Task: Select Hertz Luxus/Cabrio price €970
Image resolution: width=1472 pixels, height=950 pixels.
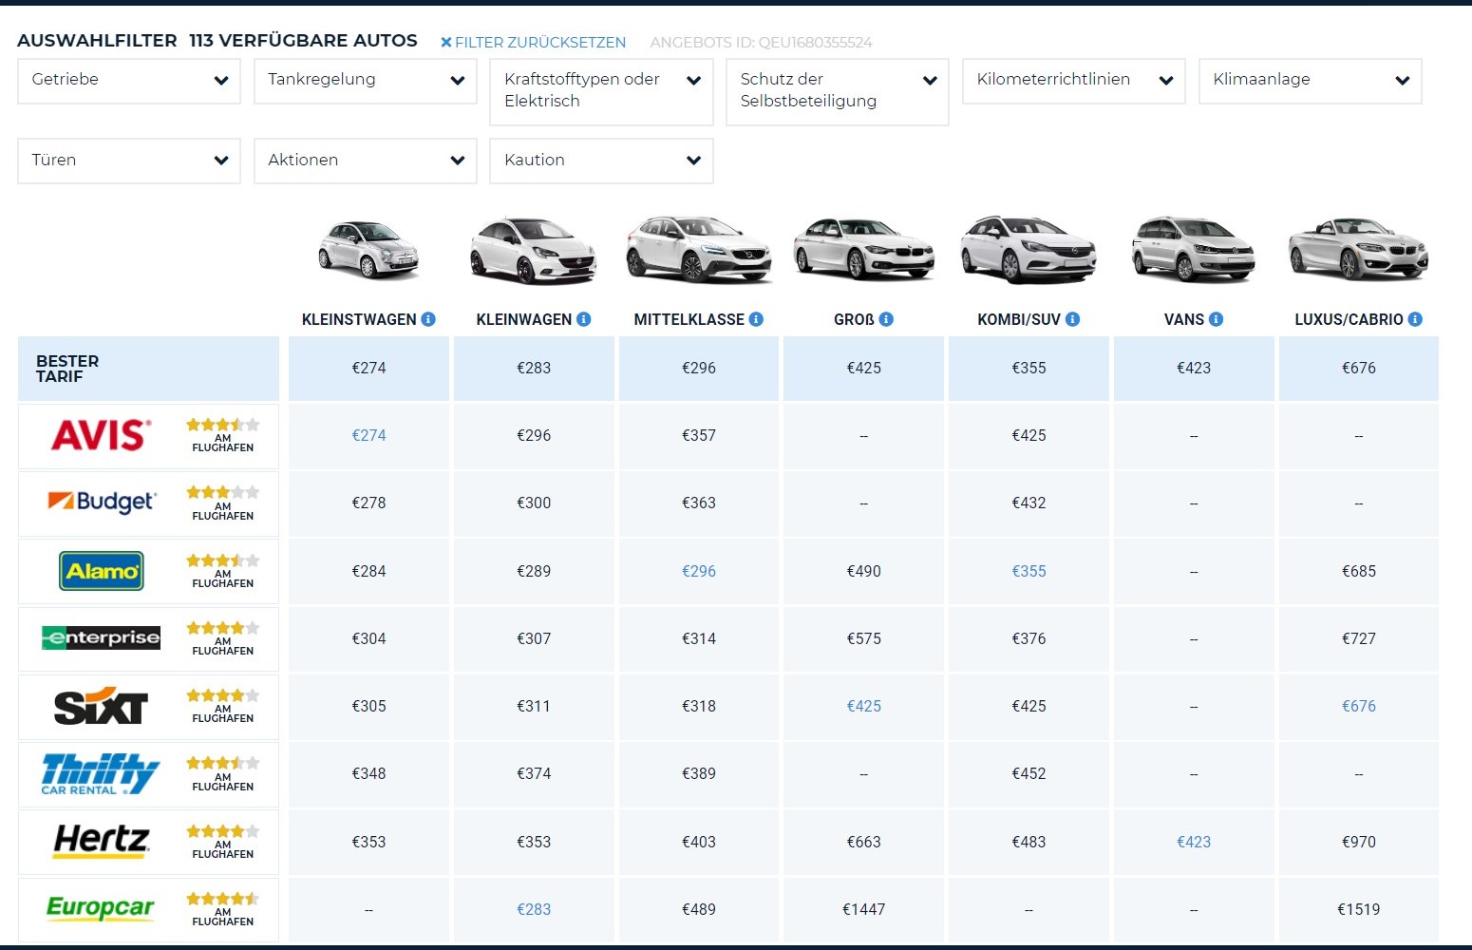Action: (1359, 842)
